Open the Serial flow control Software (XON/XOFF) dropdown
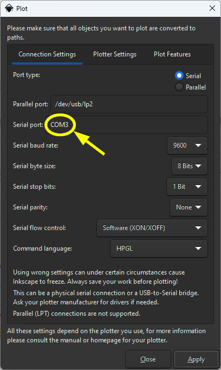This screenshot has height=370, width=221. pos(152,228)
